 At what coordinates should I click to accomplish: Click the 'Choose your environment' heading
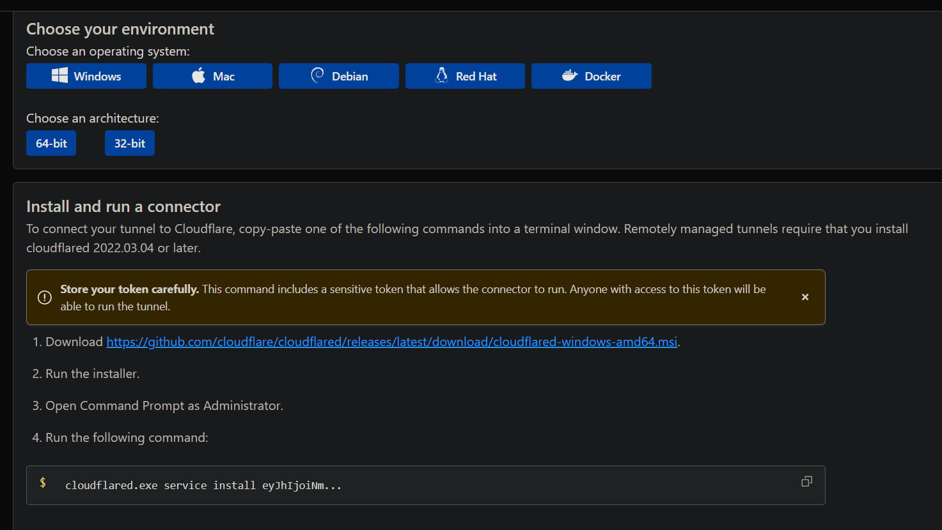(x=120, y=29)
